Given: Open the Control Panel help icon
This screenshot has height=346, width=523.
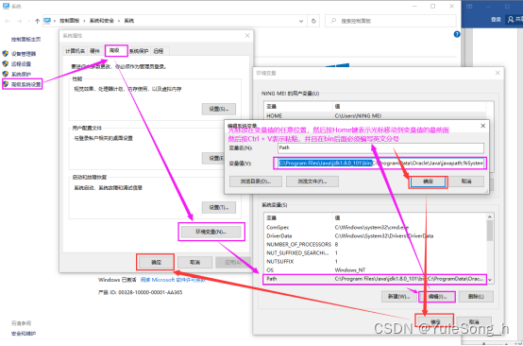Looking at the screenshot, I should (457, 34).
